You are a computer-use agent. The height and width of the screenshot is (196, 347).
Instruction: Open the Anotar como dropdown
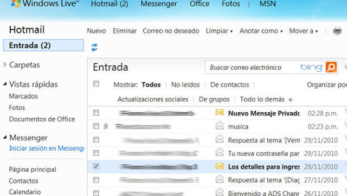click(261, 31)
